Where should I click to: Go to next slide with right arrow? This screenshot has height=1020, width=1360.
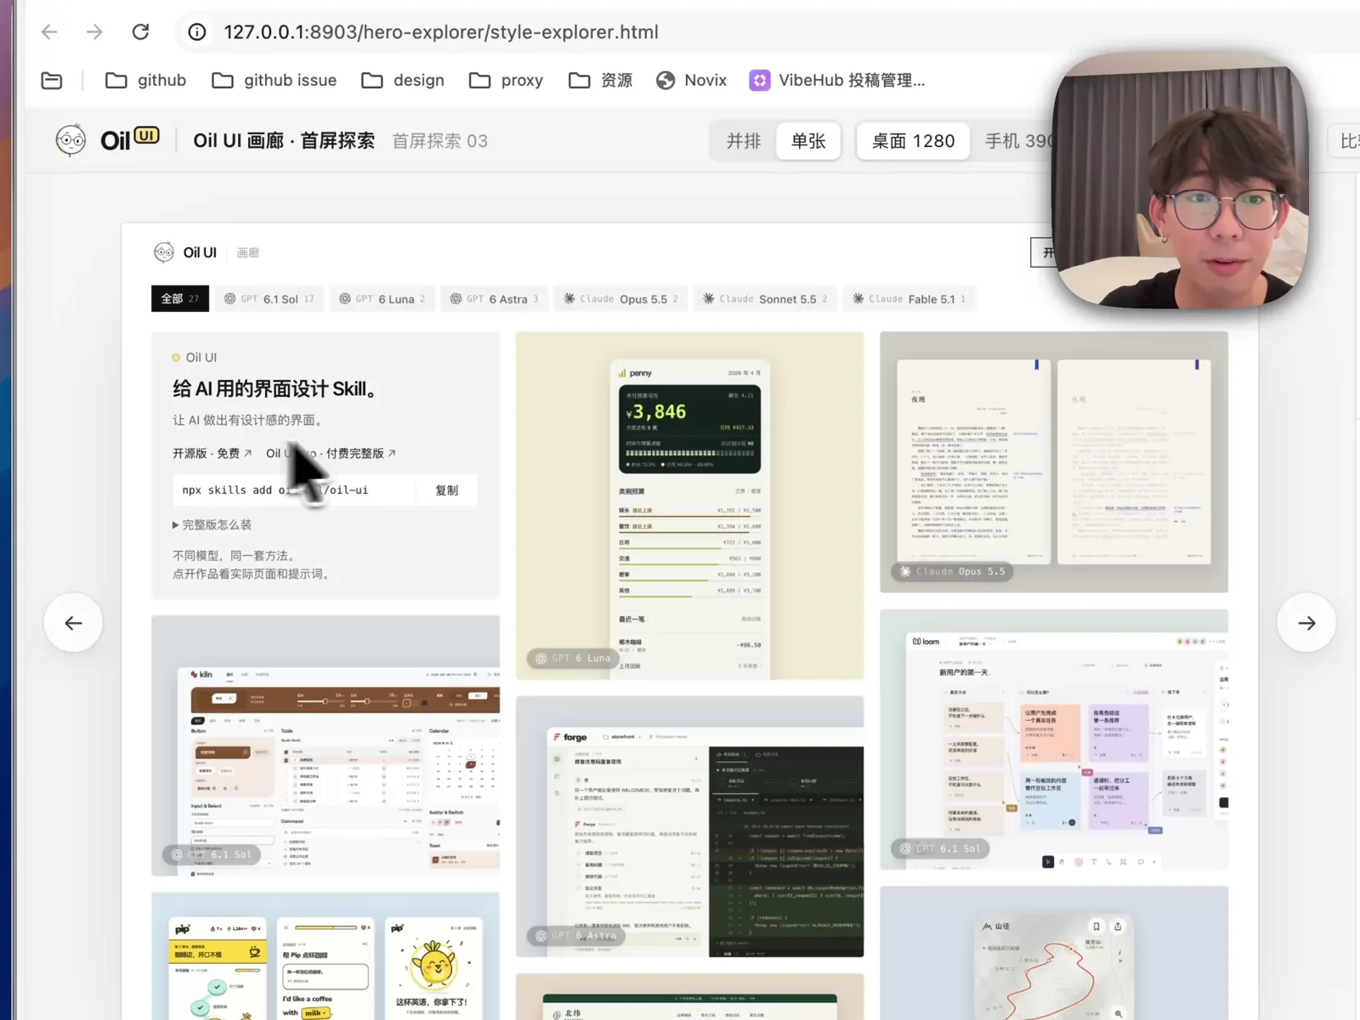click(x=1306, y=623)
